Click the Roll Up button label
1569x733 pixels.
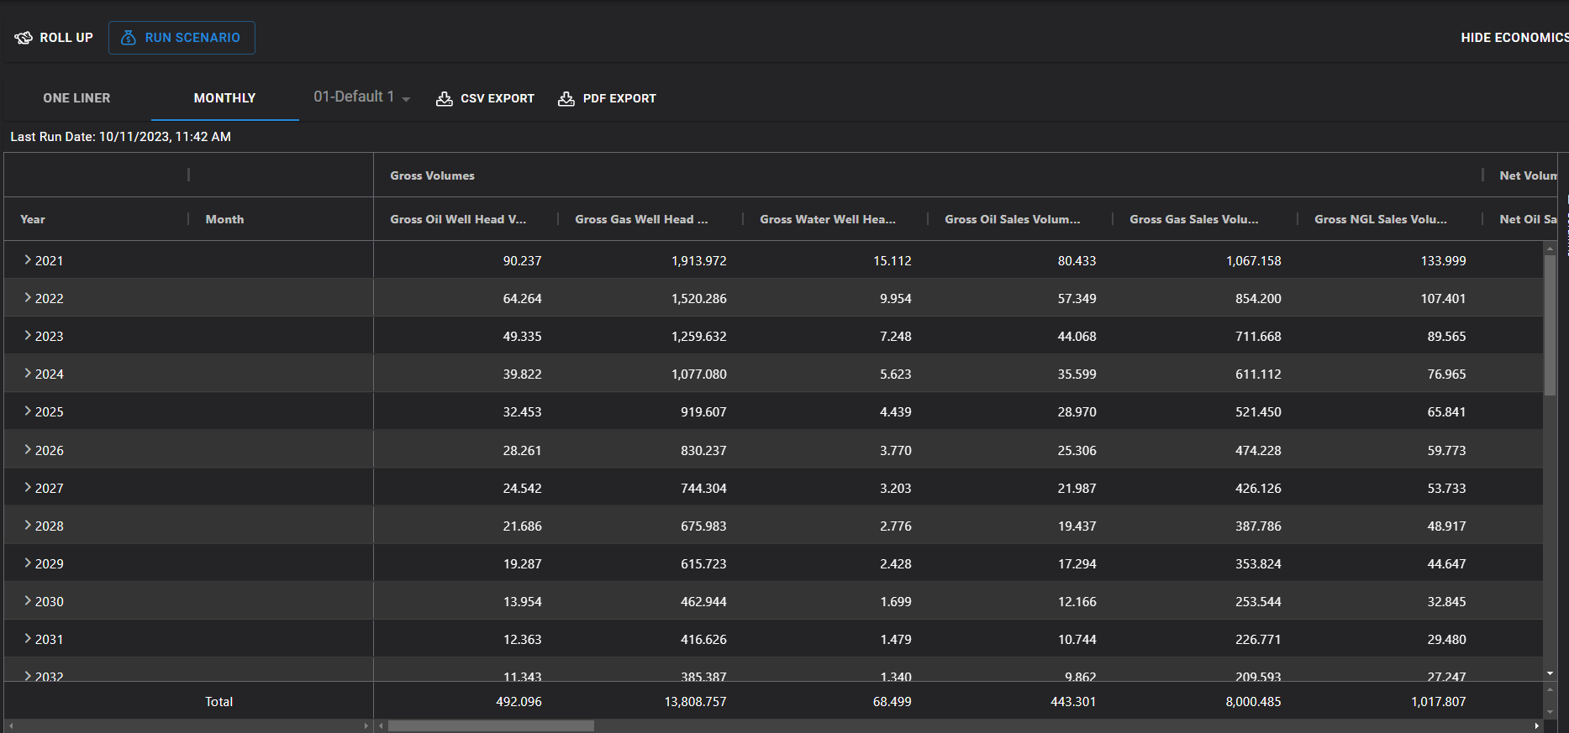[66, 38]
